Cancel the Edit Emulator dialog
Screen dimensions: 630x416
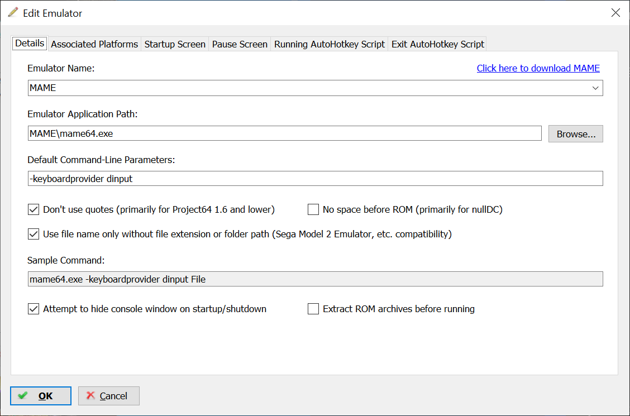point(109,396)
